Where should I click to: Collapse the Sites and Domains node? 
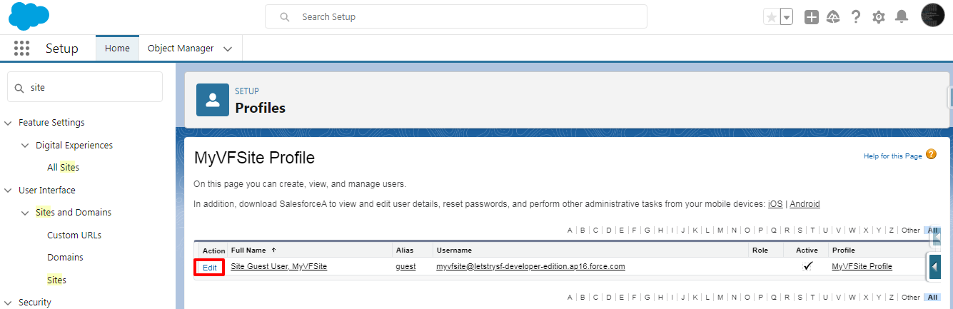pos(26,213)
